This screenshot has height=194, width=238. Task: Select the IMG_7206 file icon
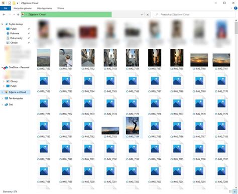[221, 171]
